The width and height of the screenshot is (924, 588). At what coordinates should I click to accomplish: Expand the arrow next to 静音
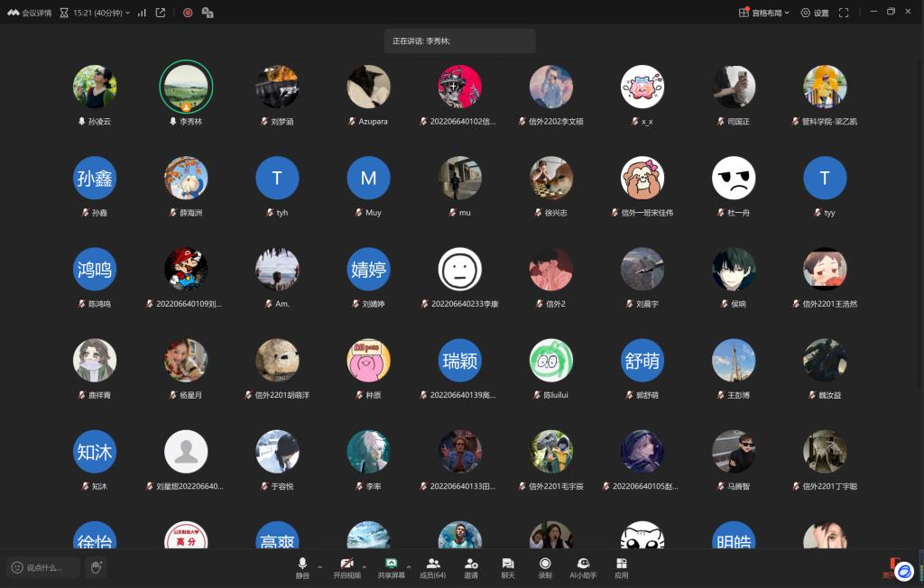click(319, 567)
